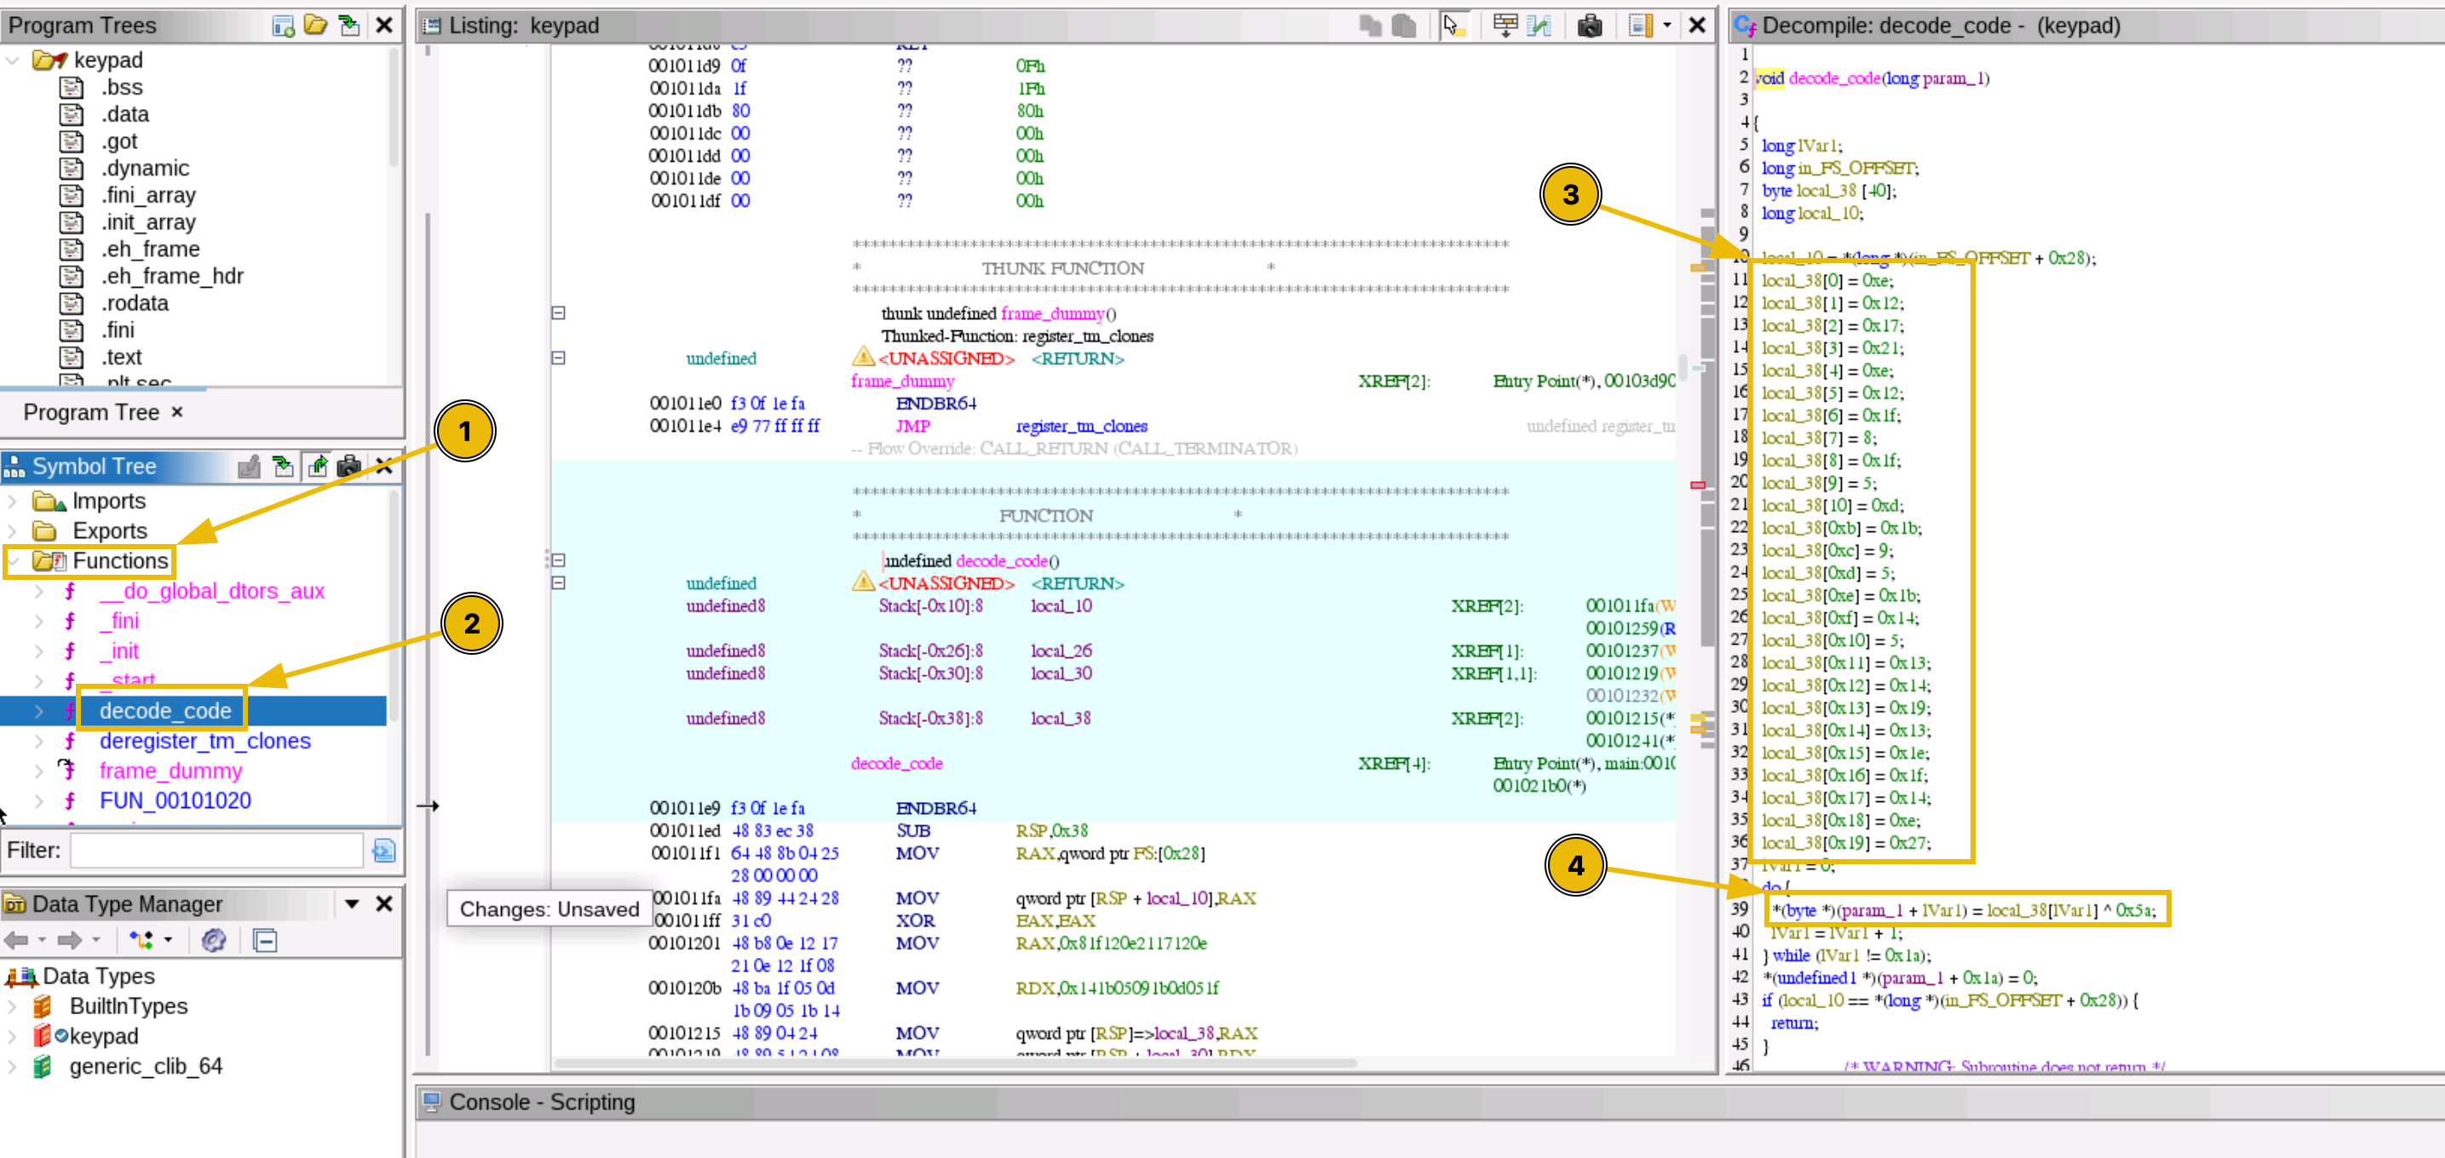Select the .text section in Program Trees
The width and height of the screenshot is (2445, 1158).
[122, 358]
